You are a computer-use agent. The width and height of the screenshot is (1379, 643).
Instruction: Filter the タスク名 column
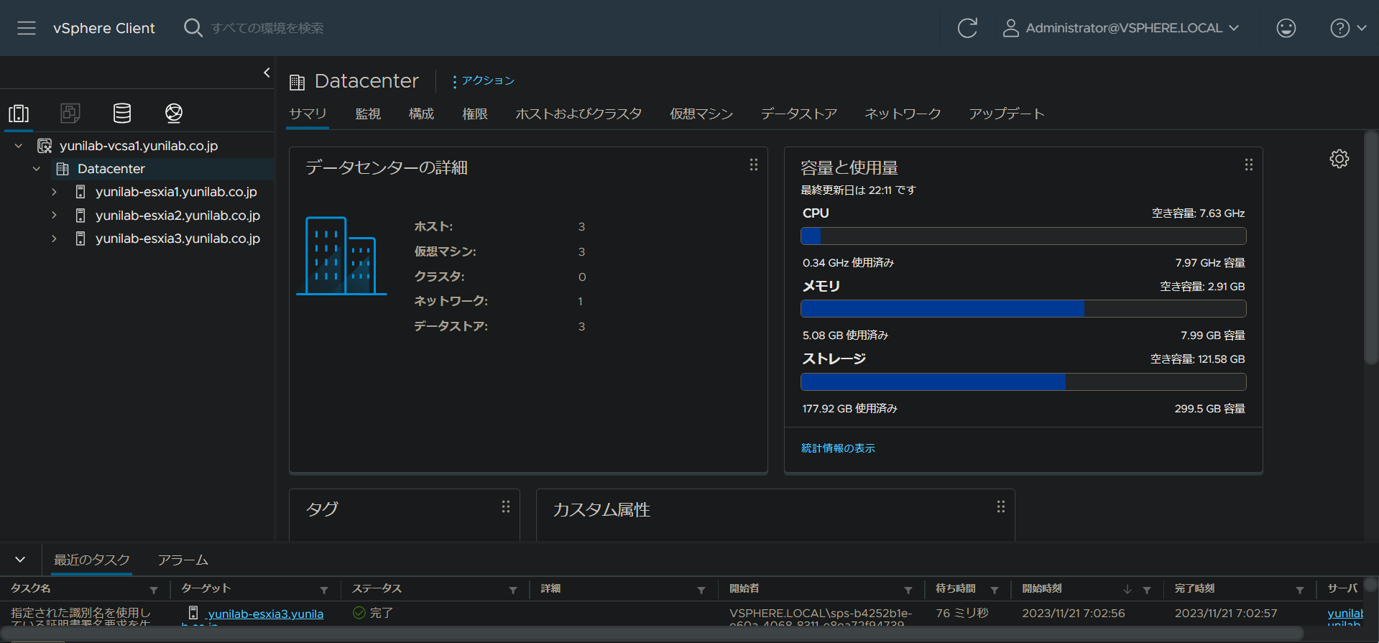pyautogui.click(x=154, y=590)
